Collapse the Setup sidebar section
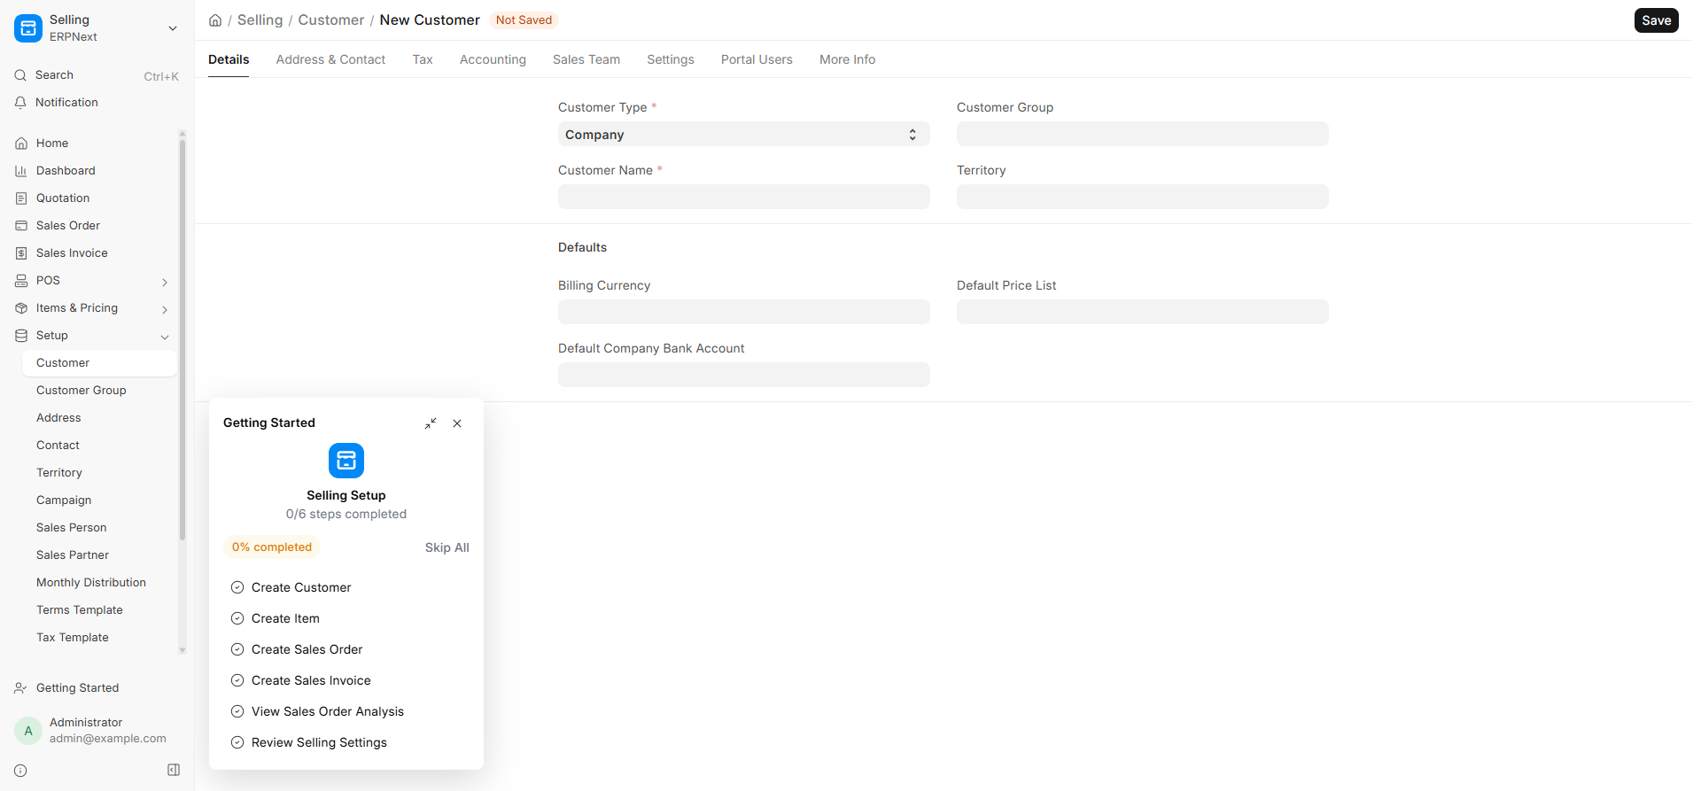This screenshot has width=1701, height=791. point(165,337)
